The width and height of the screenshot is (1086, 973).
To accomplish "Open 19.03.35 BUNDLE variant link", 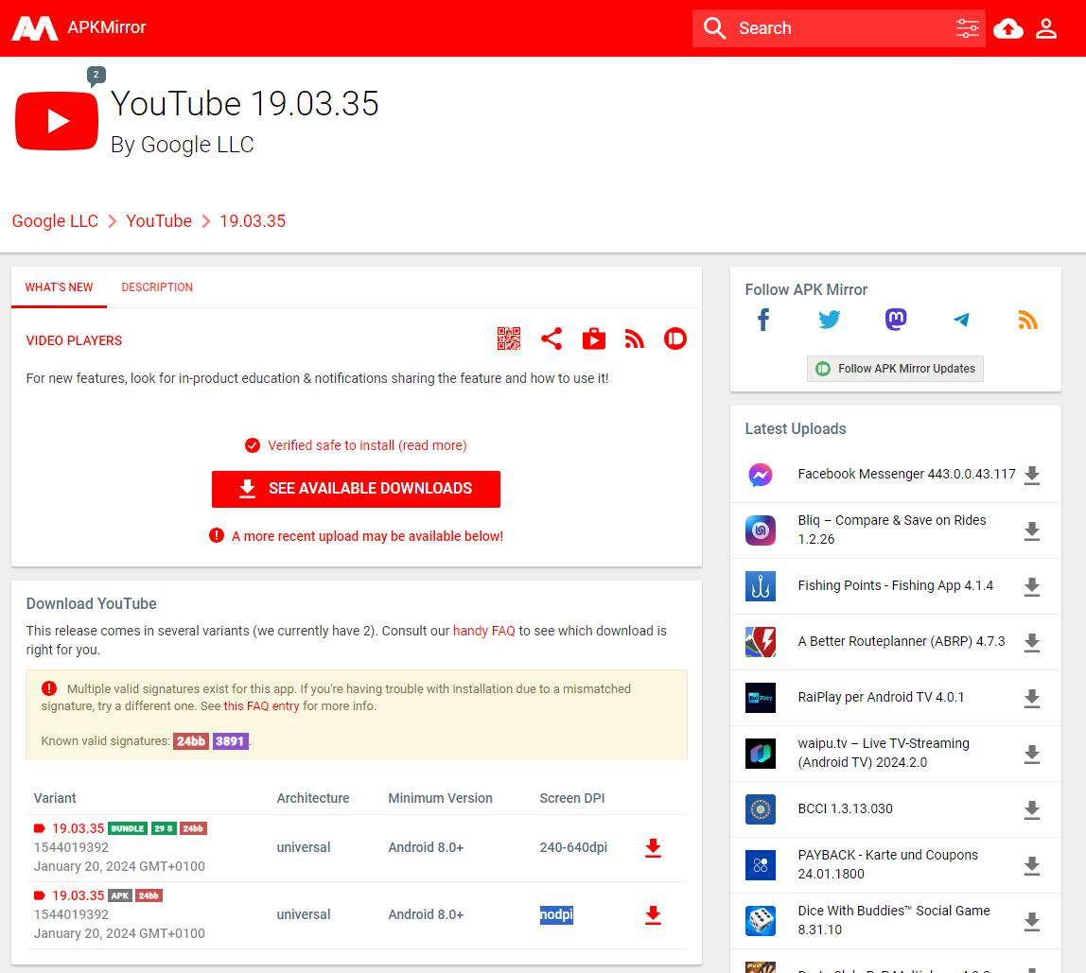I will 79,828.
